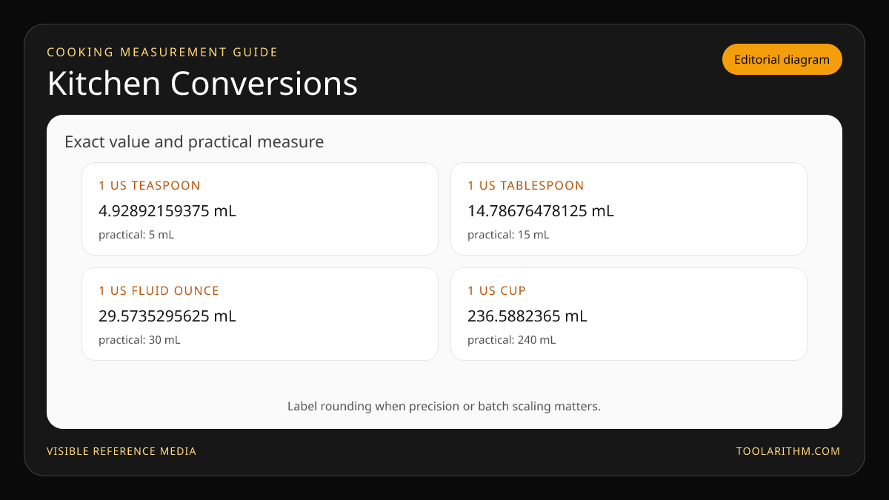
Task: Click 'practical: 15 mL' text
Action: point(508,235)
